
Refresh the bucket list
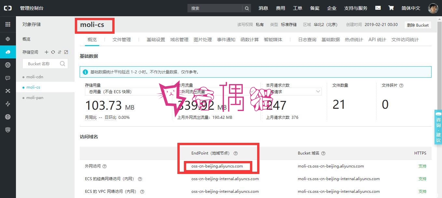coord(53,52)
